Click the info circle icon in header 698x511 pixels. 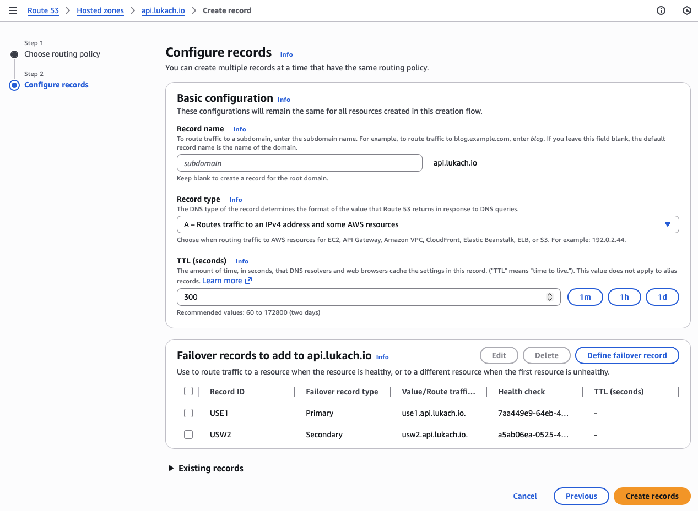point(661,10)
